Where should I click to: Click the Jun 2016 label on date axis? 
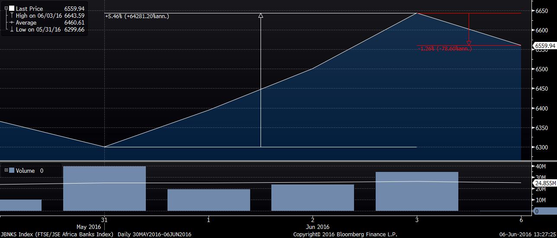tap(317, 227)
